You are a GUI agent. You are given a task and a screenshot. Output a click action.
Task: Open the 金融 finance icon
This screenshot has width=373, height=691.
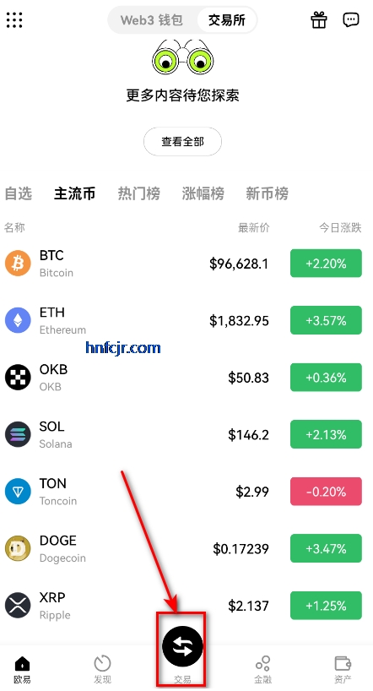(263, 663)
